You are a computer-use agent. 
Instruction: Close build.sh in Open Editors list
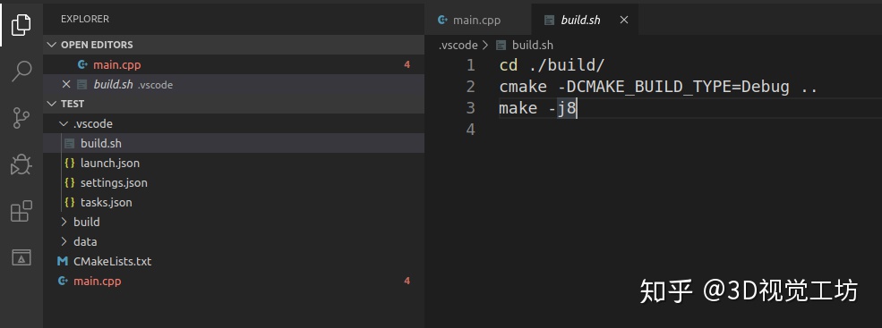[65, 84]
